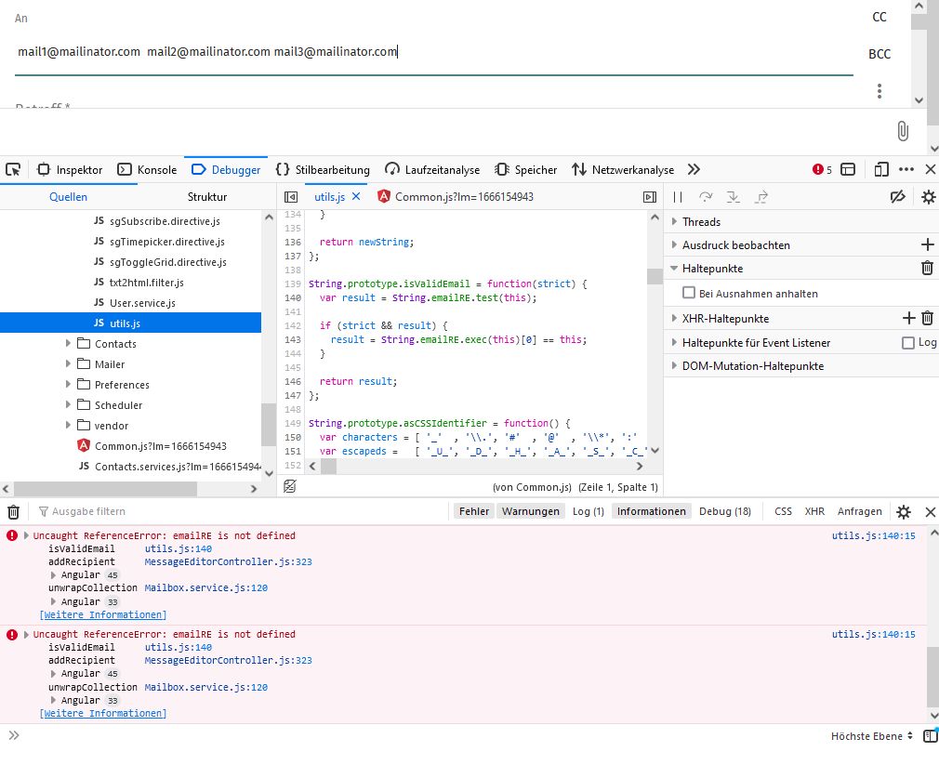Viewport: 939px width, 765px height.
Task: Open the MessageEditorController.js:323 link in first error
Action: 228,561
